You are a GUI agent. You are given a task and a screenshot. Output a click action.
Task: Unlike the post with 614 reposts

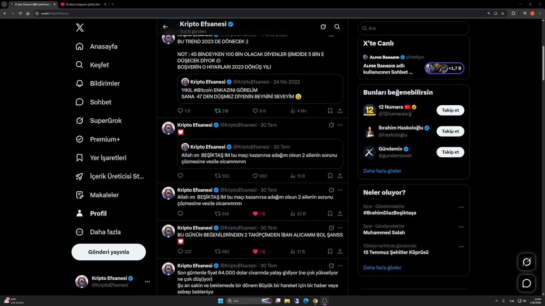point(259,214)
